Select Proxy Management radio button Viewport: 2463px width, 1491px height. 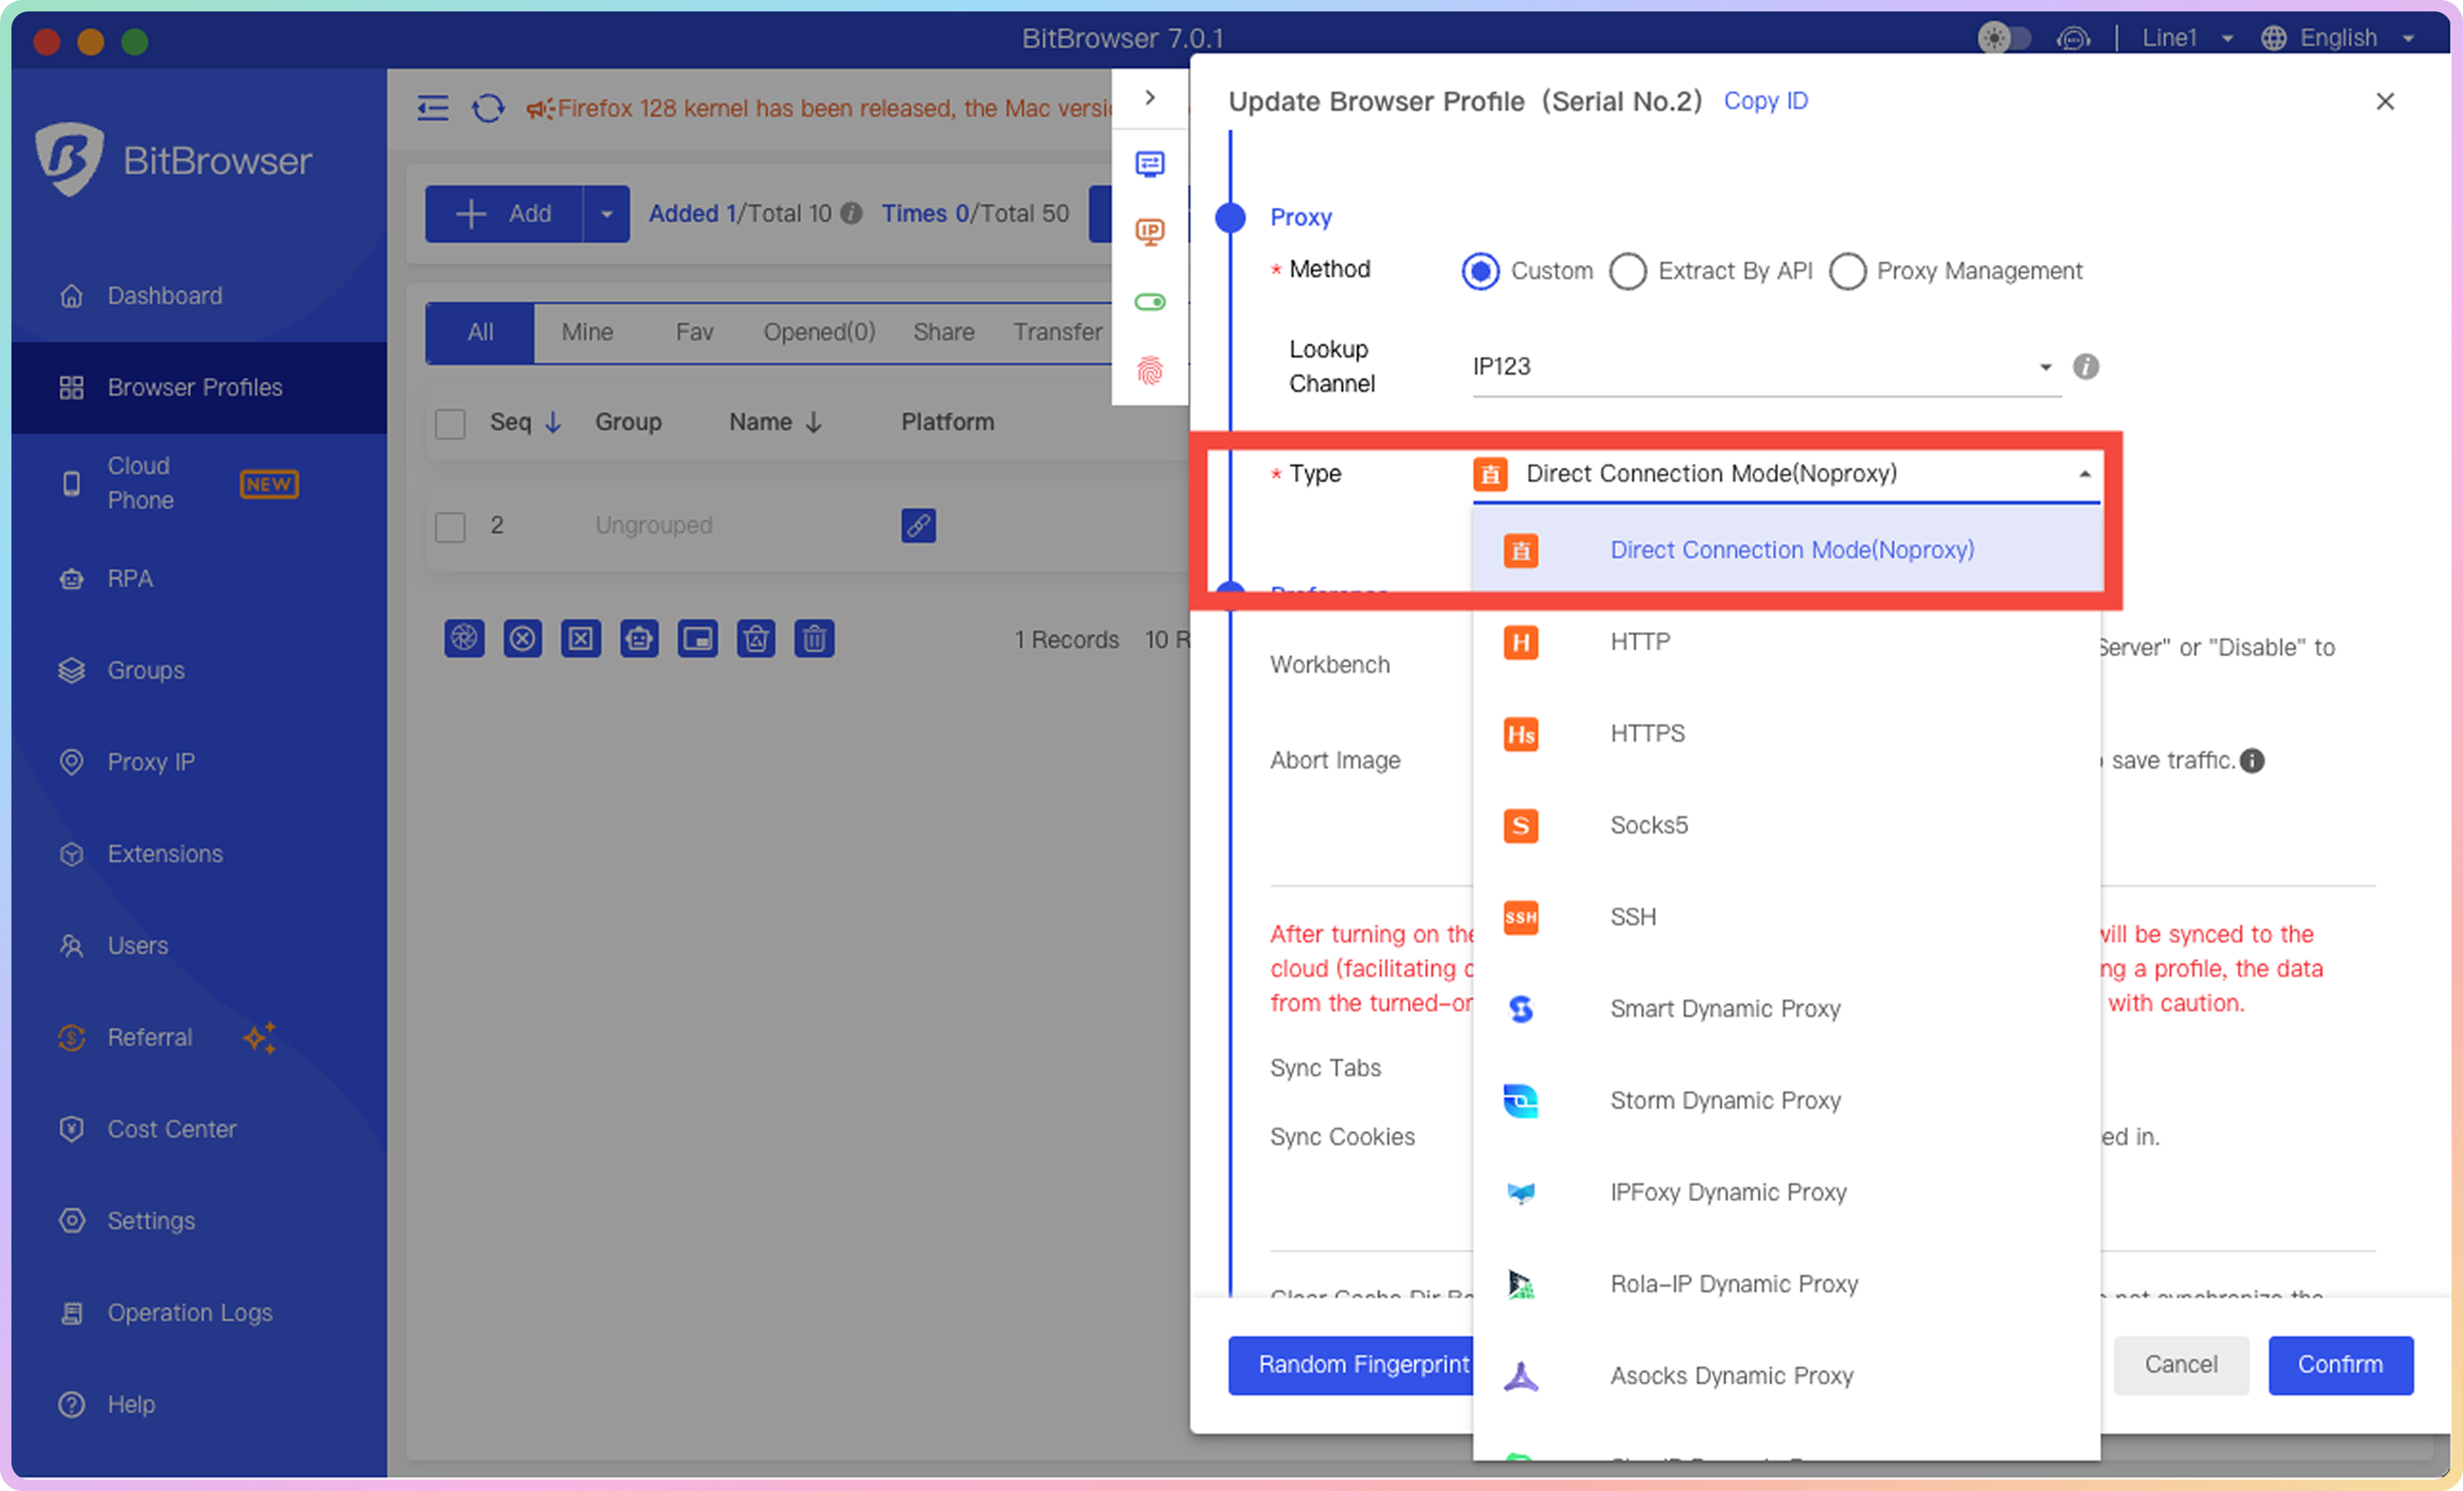[x=1847, y=271]
